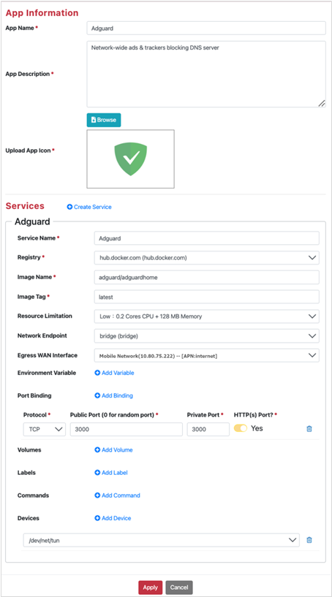Viewport: 332px width, 597px height.
Task: Open the Network Endpoint bridge dropdown
Action: point(207,336)
